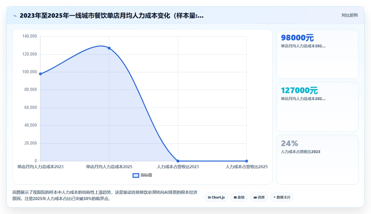Click the 140,000 y-axis label

point(30,36)
